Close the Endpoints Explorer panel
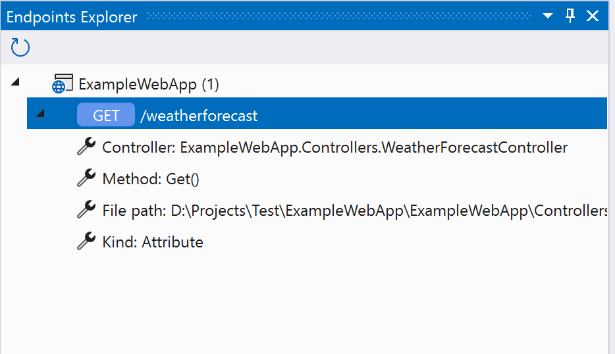The height and width of the screenshot is (354, 615). click(x=593, y=16)
